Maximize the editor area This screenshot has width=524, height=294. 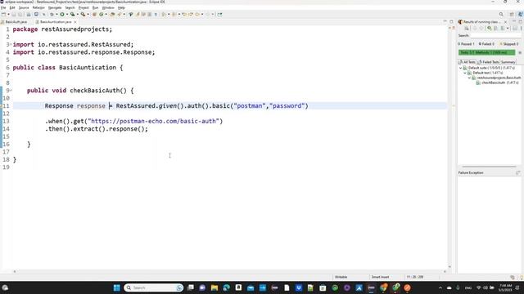coord(451,22)
